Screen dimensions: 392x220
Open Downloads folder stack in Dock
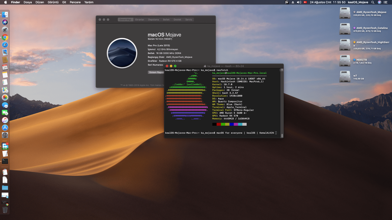[5, 187]
